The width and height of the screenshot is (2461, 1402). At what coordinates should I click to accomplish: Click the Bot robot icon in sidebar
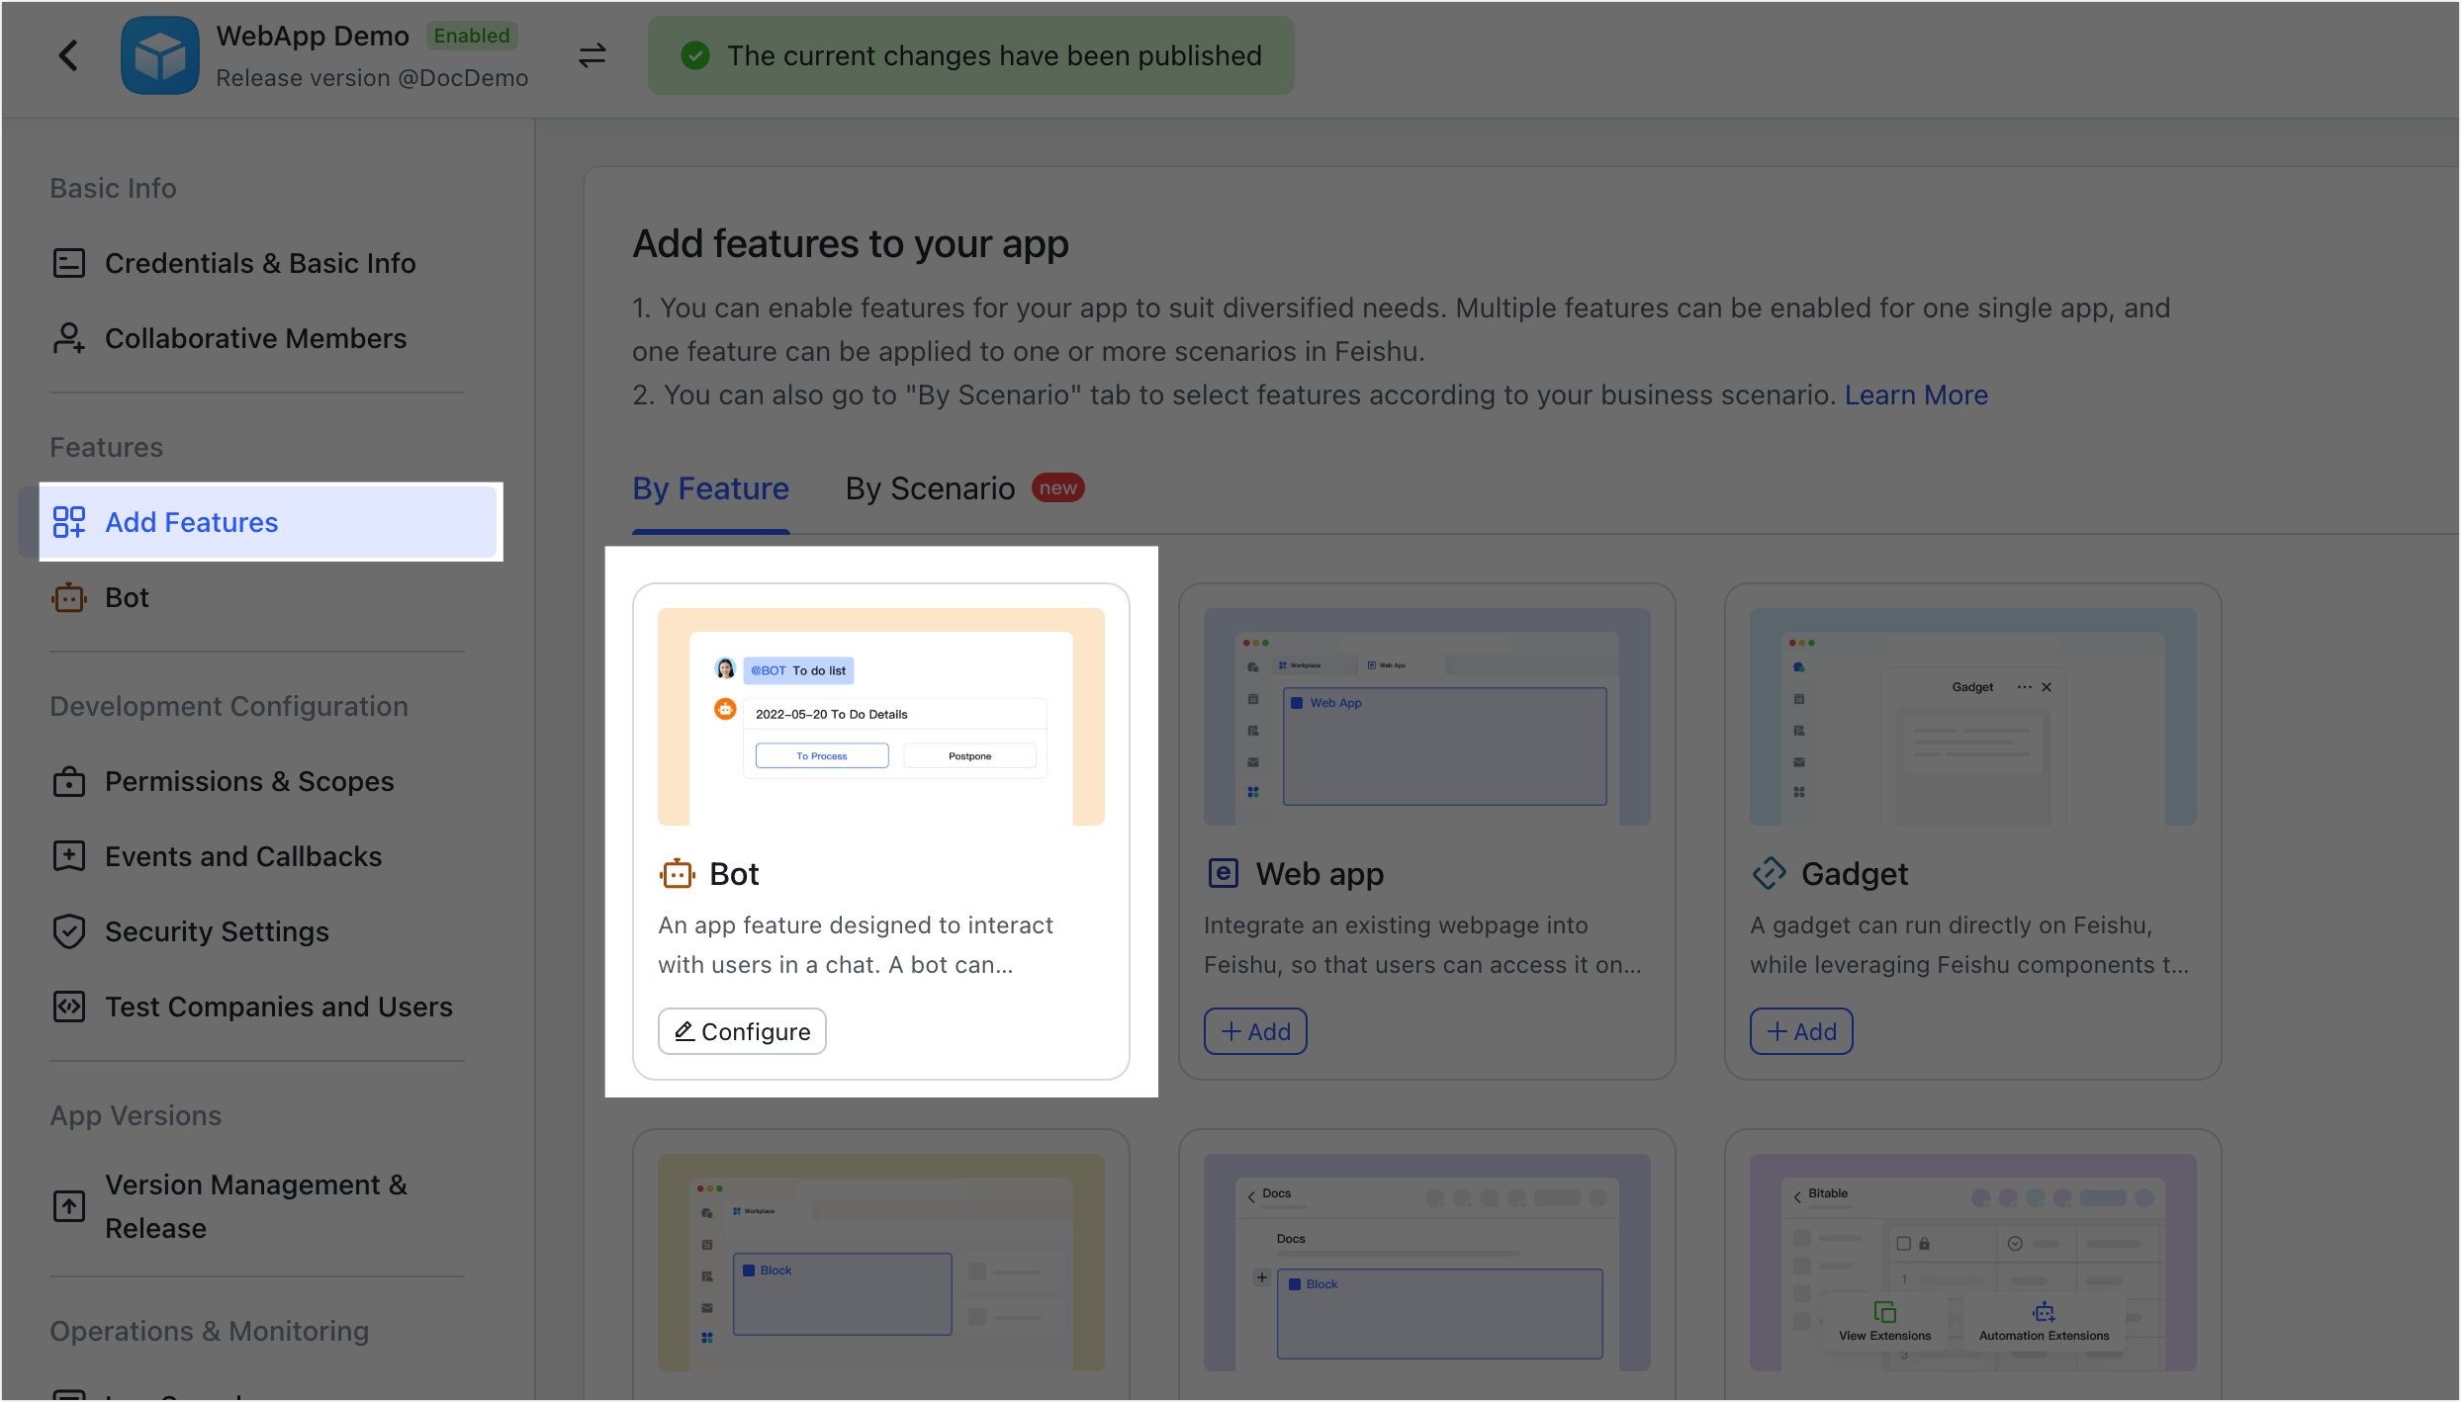point(68,597)
